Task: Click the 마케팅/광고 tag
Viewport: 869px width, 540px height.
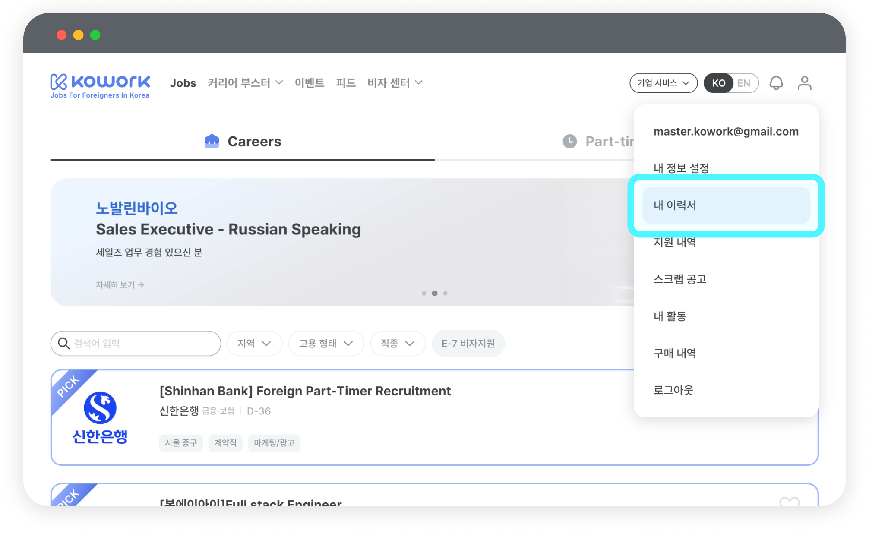Action: [x=274, y=443]
